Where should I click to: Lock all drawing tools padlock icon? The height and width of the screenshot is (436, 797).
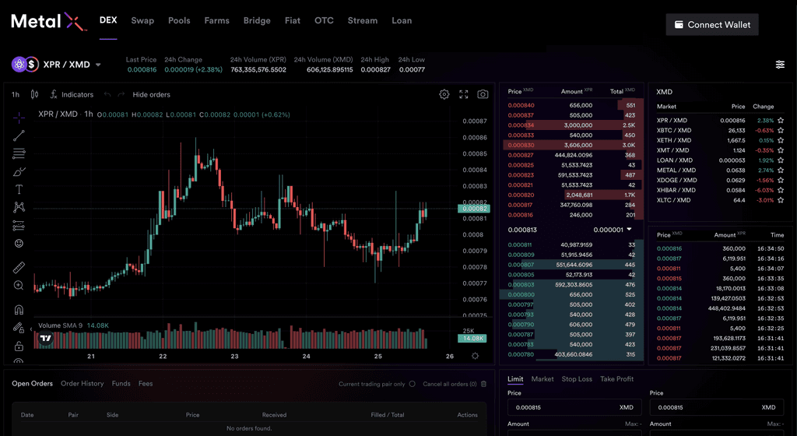tap(19, 346)
